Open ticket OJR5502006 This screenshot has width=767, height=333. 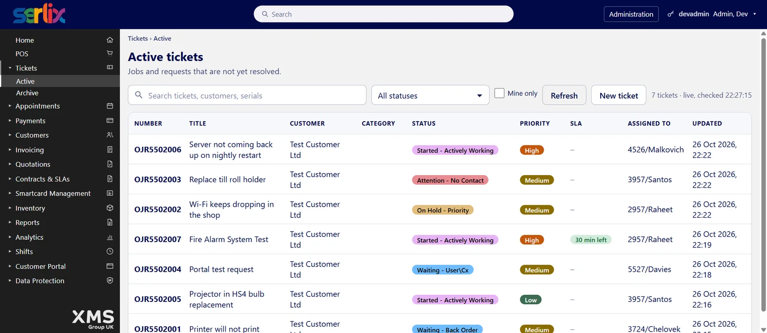pyautogui.click(x=158, y=149)
